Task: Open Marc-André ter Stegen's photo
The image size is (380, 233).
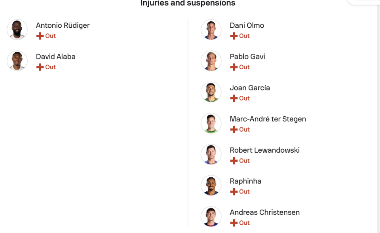Action: coord(211,123)
